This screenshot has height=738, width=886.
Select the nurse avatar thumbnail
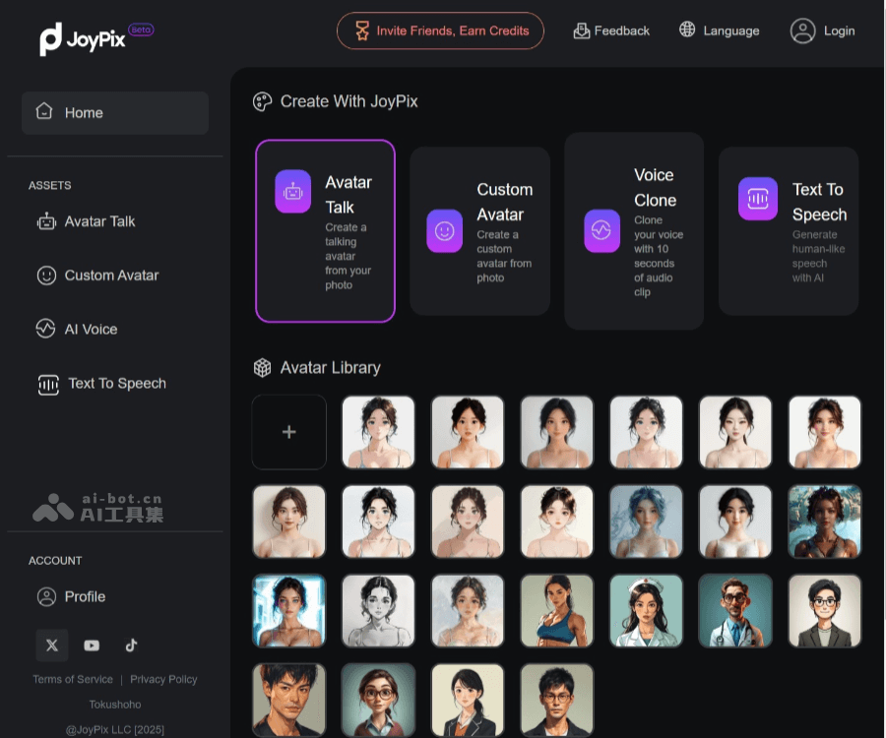646,611
